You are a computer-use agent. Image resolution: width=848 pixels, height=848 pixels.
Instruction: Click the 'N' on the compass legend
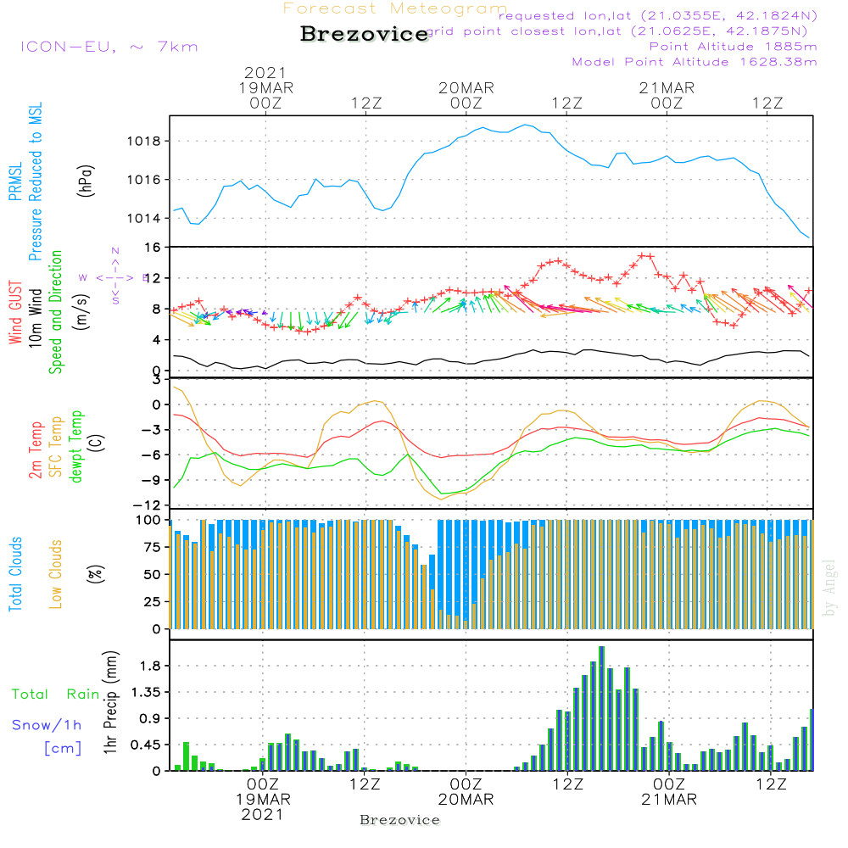tap(115, 251)
